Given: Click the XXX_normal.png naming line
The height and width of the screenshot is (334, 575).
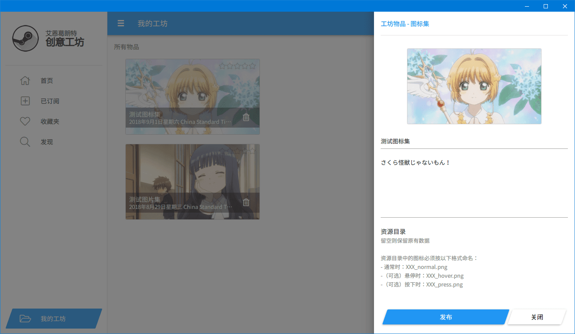Looking at the screenshot, I should click(x=414, y=267).
